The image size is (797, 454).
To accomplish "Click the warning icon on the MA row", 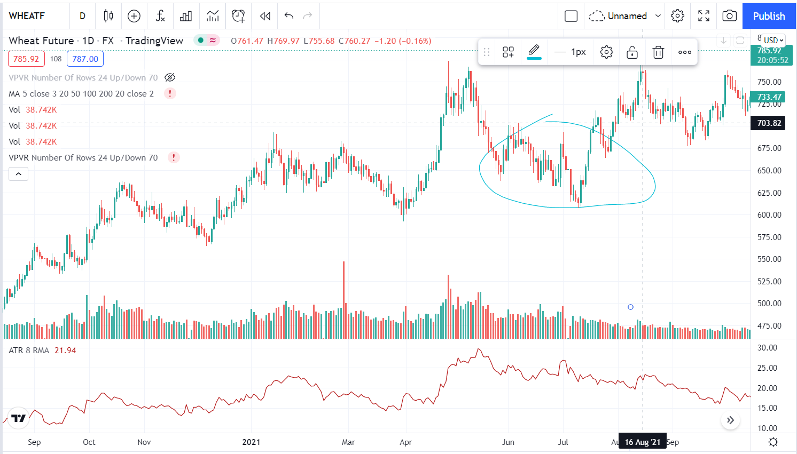I will (170, 93).
